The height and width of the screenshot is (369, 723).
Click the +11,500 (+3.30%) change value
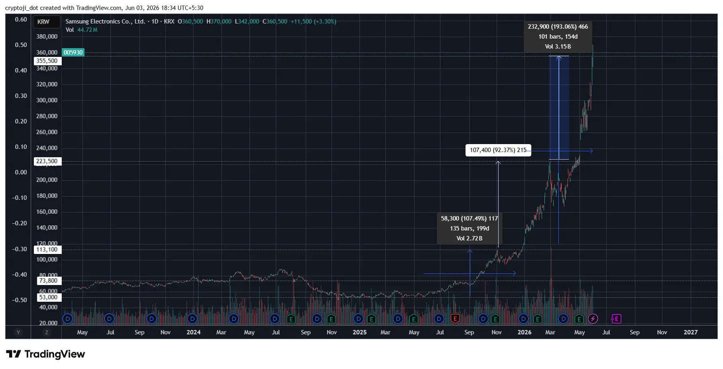(x=314, y=21)
